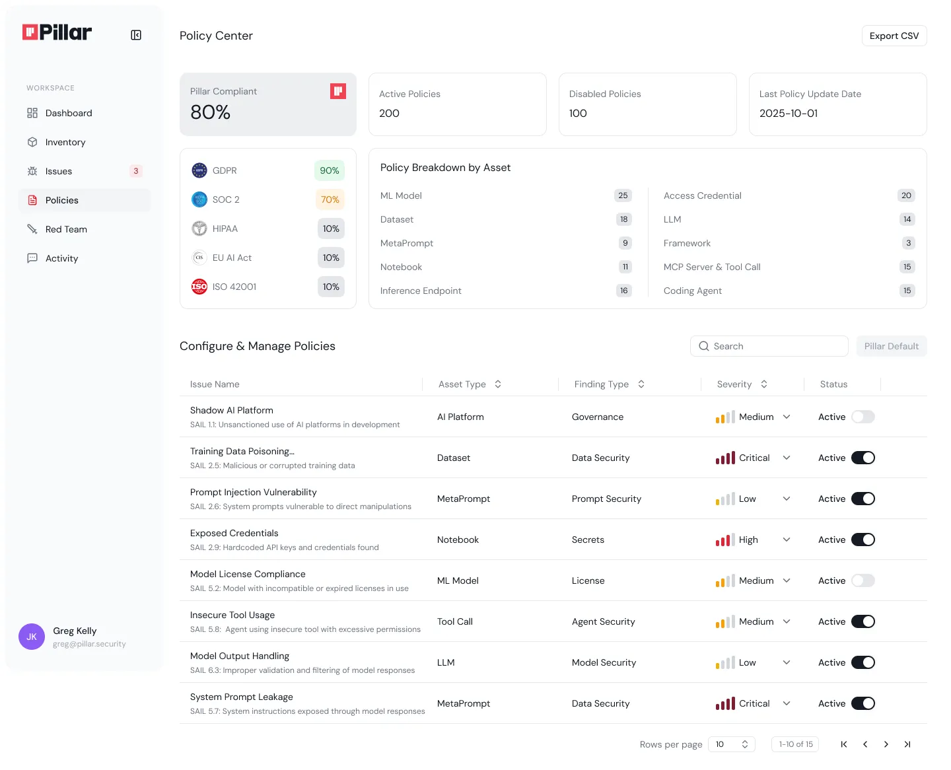Screen dimensions: 951x770
Task: Toggle Model Output Handling policy switch
Action: click(863, 662)
